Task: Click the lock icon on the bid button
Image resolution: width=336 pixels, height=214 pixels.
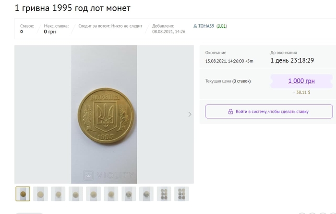Action: 230,112
